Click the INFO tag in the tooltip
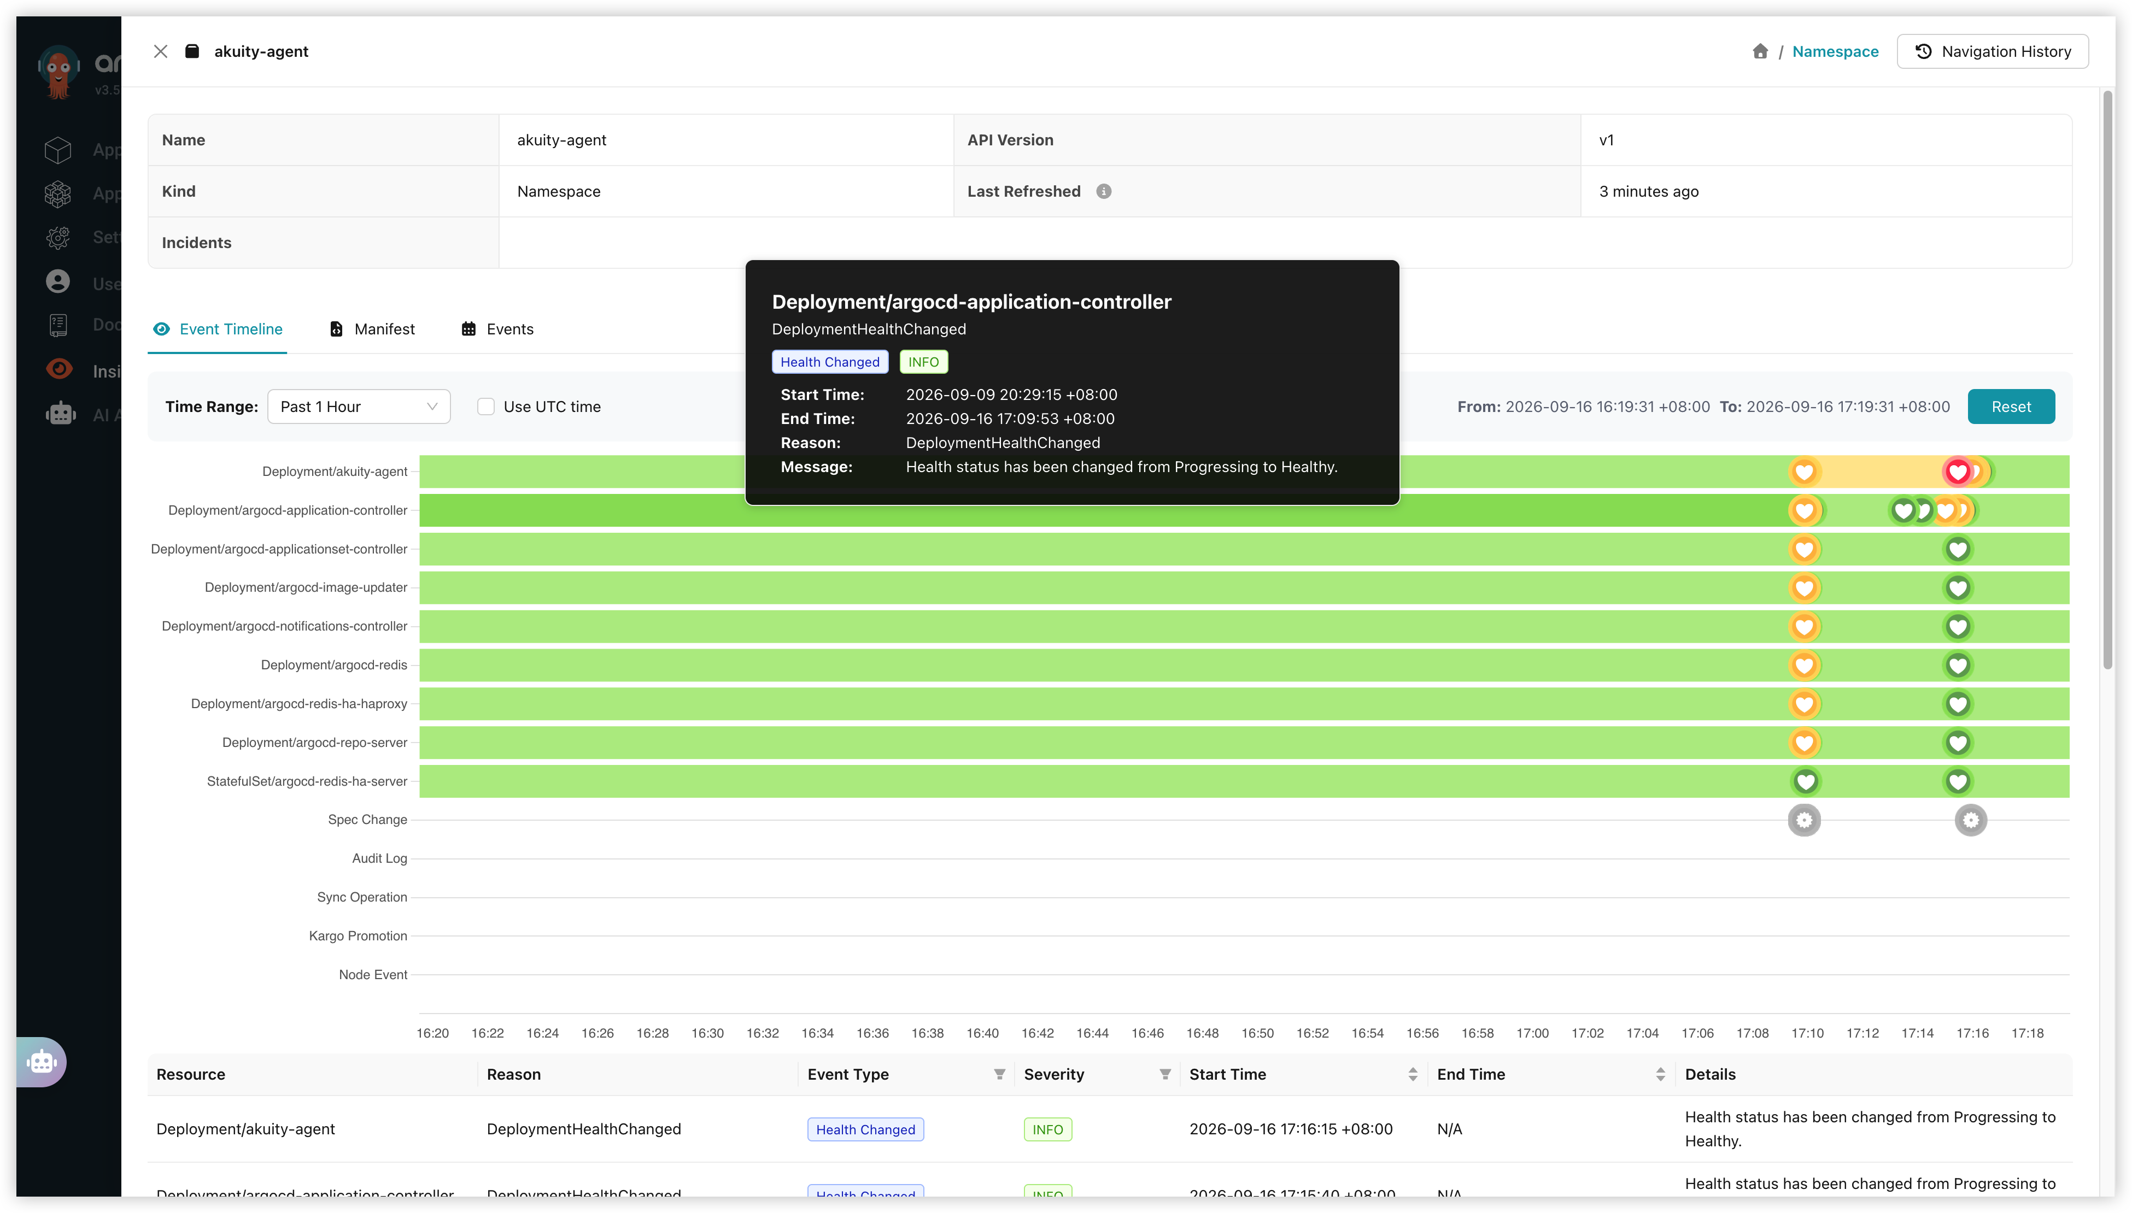Viewport: 2132px width, 1213px height. 923,362
